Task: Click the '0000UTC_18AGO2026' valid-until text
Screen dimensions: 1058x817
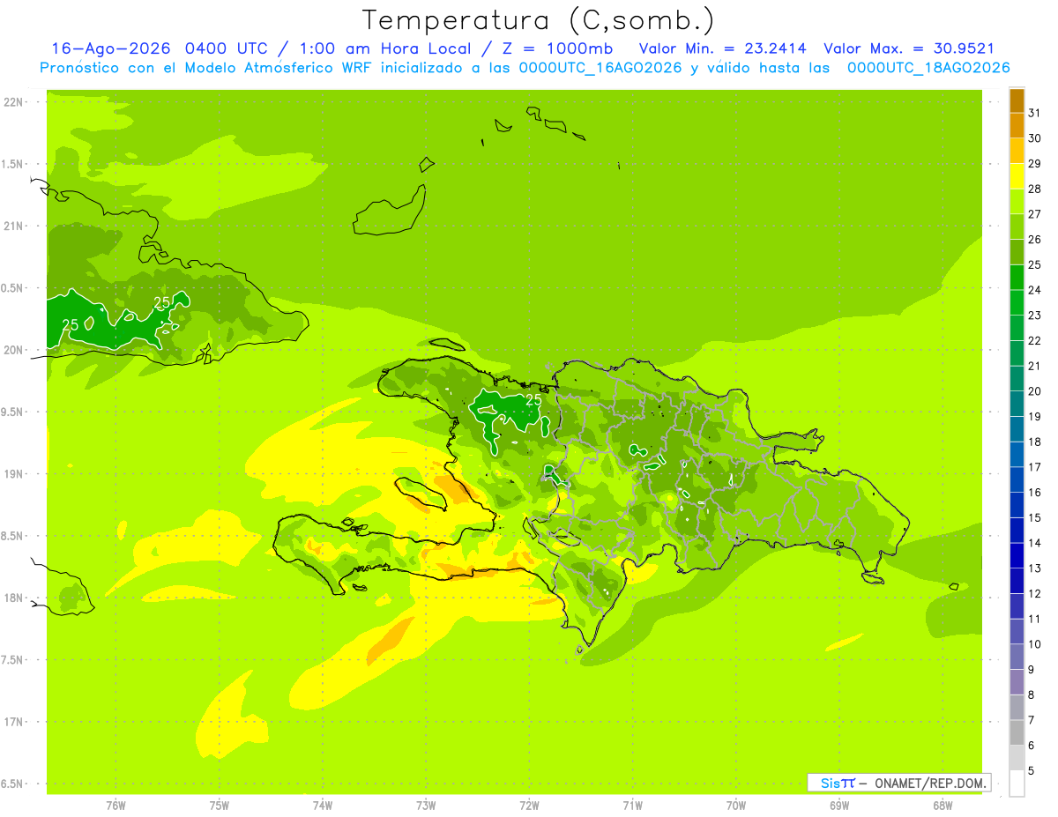Action: point(928,68)
